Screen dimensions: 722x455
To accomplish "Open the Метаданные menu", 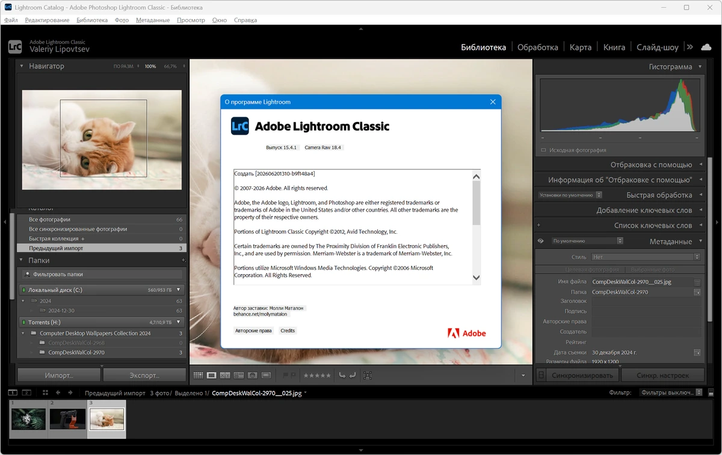I will (153, 20).
